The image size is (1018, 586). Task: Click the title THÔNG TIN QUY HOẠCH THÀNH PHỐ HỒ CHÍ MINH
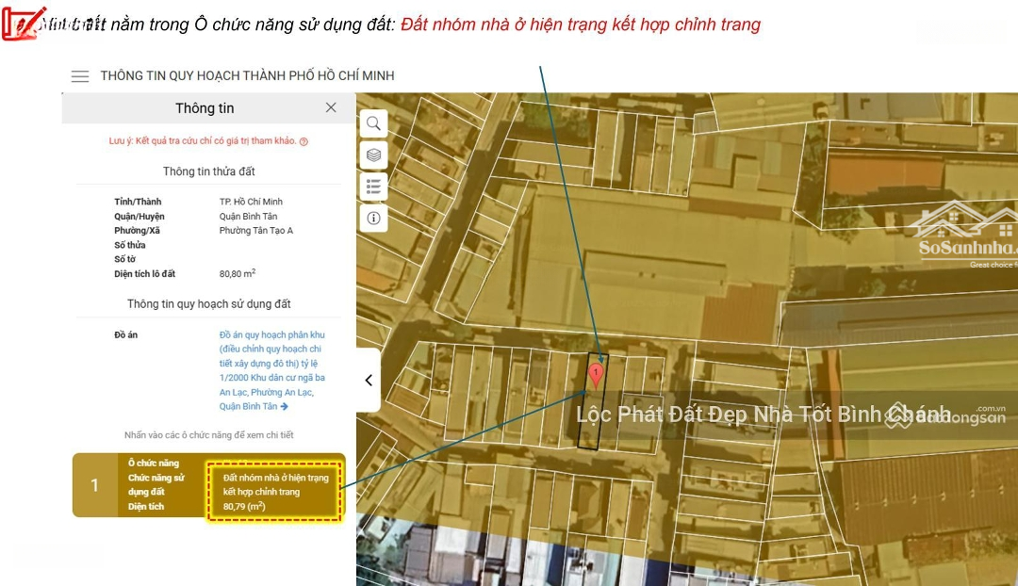pyautogui.click(x=247, y=76)
